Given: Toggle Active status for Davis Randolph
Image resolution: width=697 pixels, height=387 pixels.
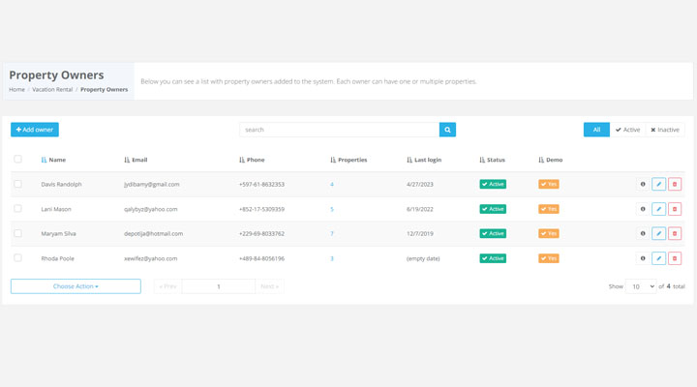Looking at the screenshot, I should tap(493, 184).
